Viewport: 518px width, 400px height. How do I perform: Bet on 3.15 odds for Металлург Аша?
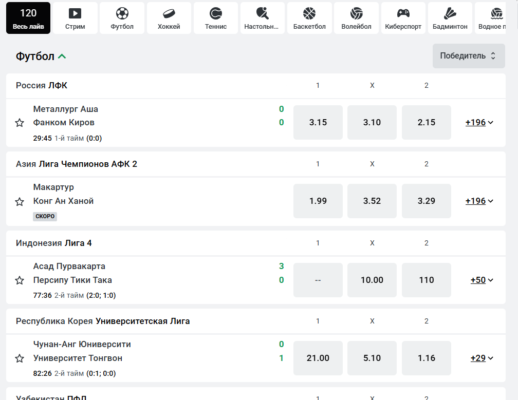(x=318, y=123)
